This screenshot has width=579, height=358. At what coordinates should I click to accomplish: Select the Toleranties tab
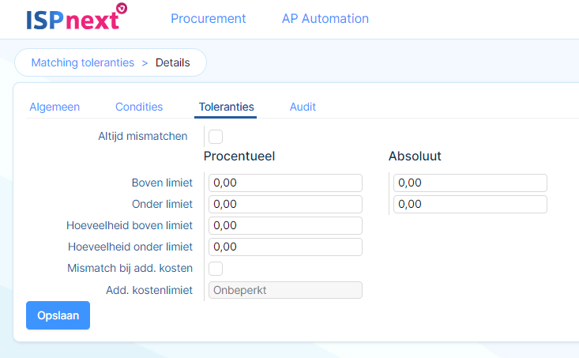click(x=226, y=107)
